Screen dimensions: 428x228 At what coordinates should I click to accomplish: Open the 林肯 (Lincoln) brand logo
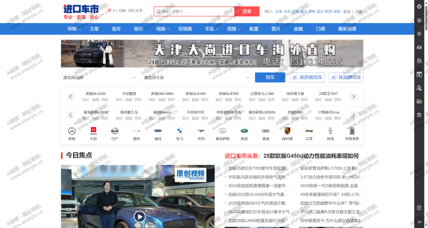(x=330, y=131)
